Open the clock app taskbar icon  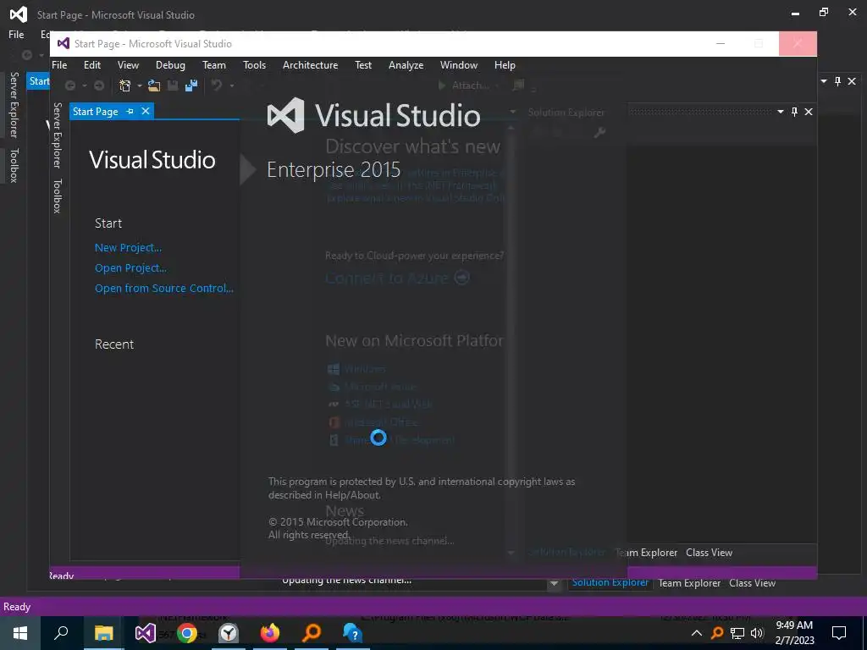[x=229, y=633]
